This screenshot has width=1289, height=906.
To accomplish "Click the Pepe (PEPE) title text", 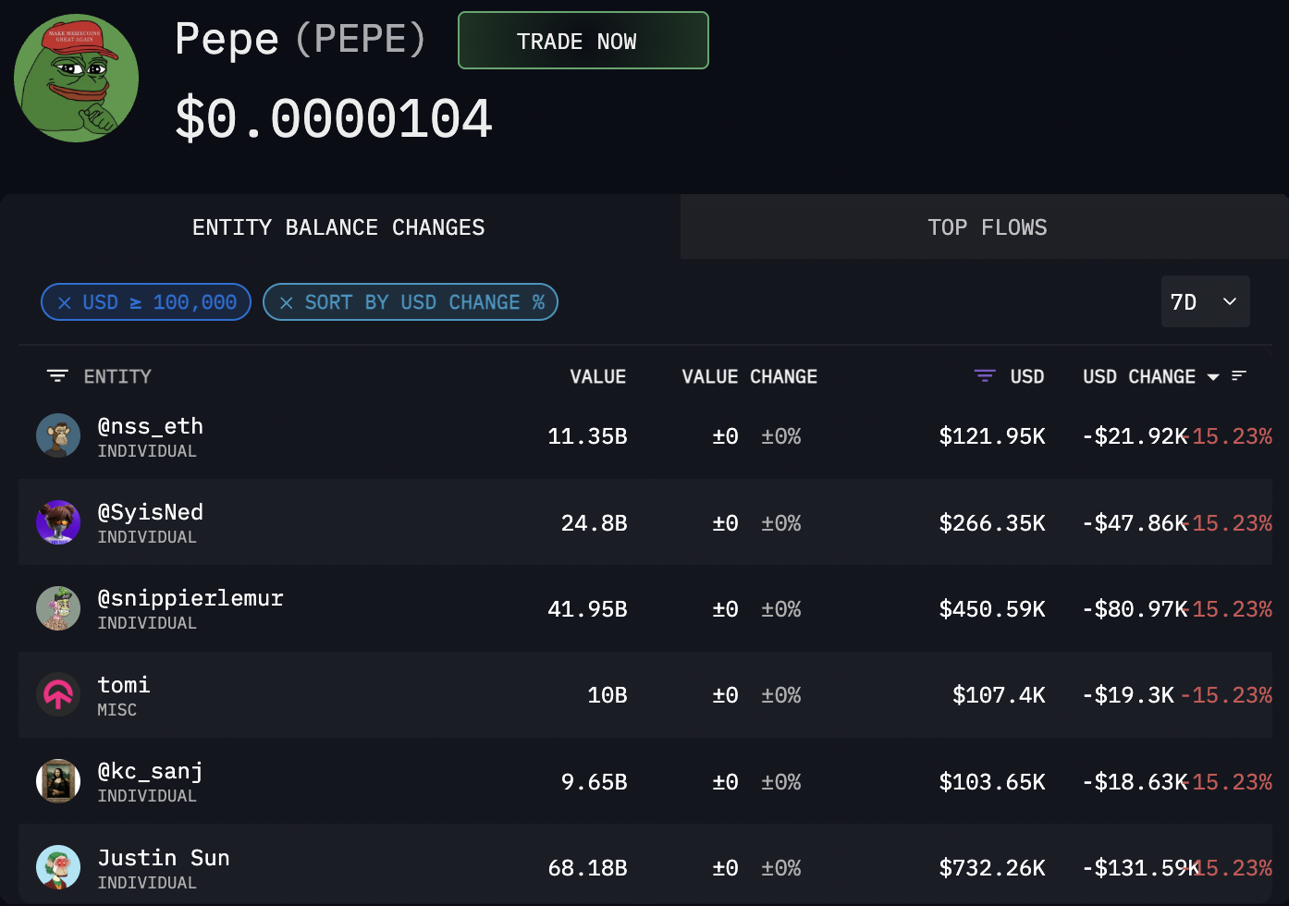I will point(301,39).
